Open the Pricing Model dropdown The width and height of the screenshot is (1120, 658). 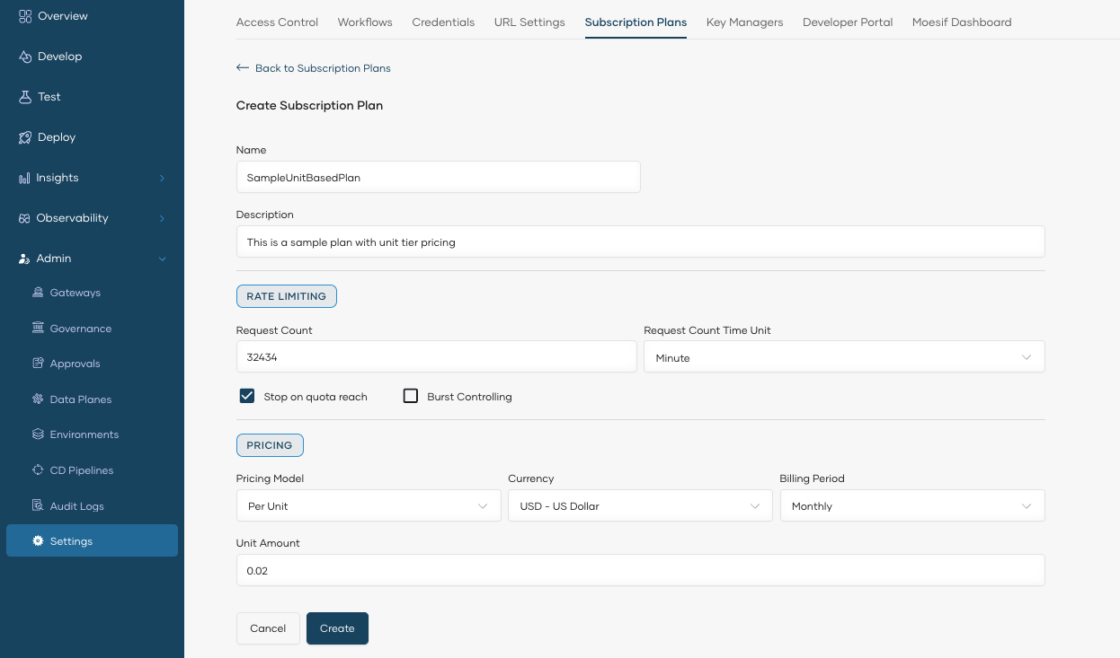[368, 505]
